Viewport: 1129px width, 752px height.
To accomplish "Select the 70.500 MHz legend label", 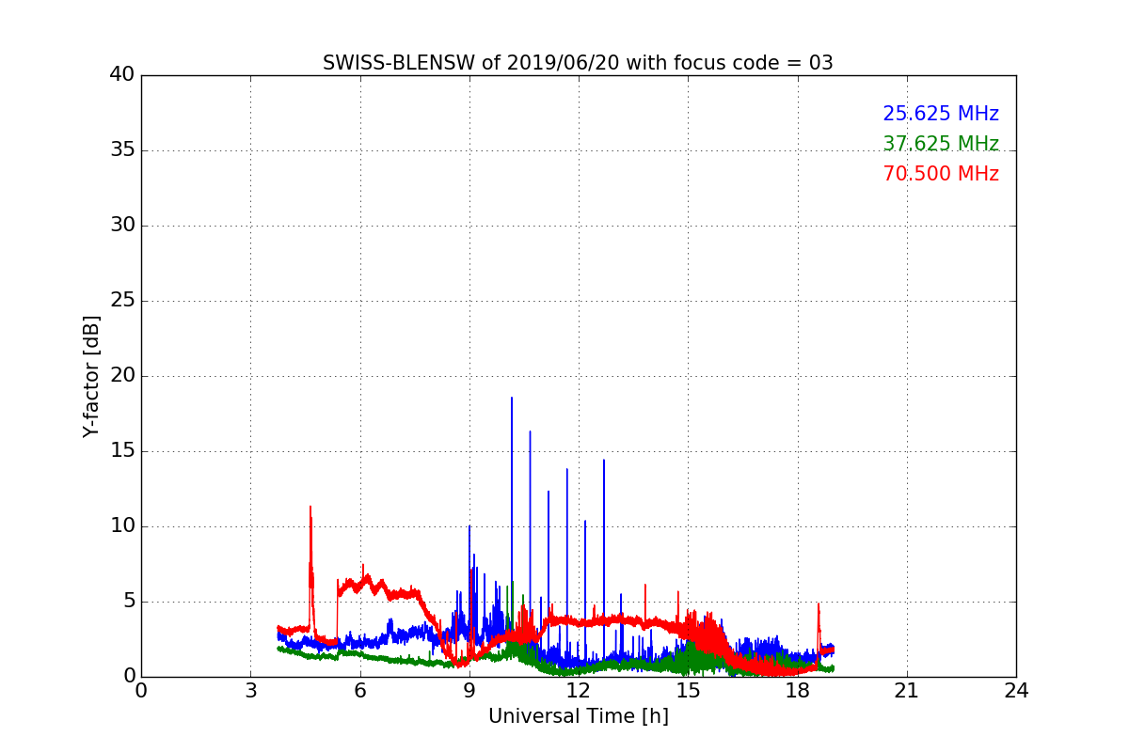I will pyautogui.click(x=941, y=174).
